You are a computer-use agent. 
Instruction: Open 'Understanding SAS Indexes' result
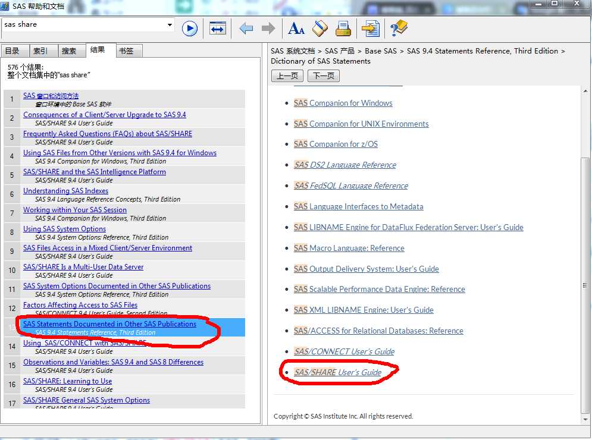tap(65, 191)
